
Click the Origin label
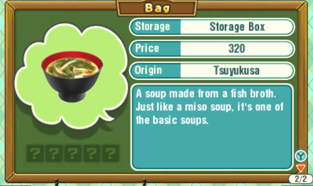tap(148, 70)
